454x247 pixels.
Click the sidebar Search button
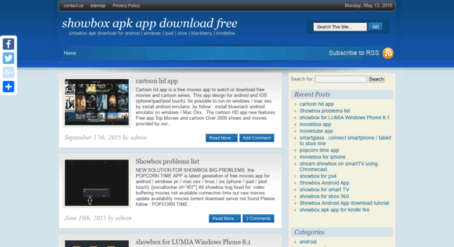[x=376, y=79]
